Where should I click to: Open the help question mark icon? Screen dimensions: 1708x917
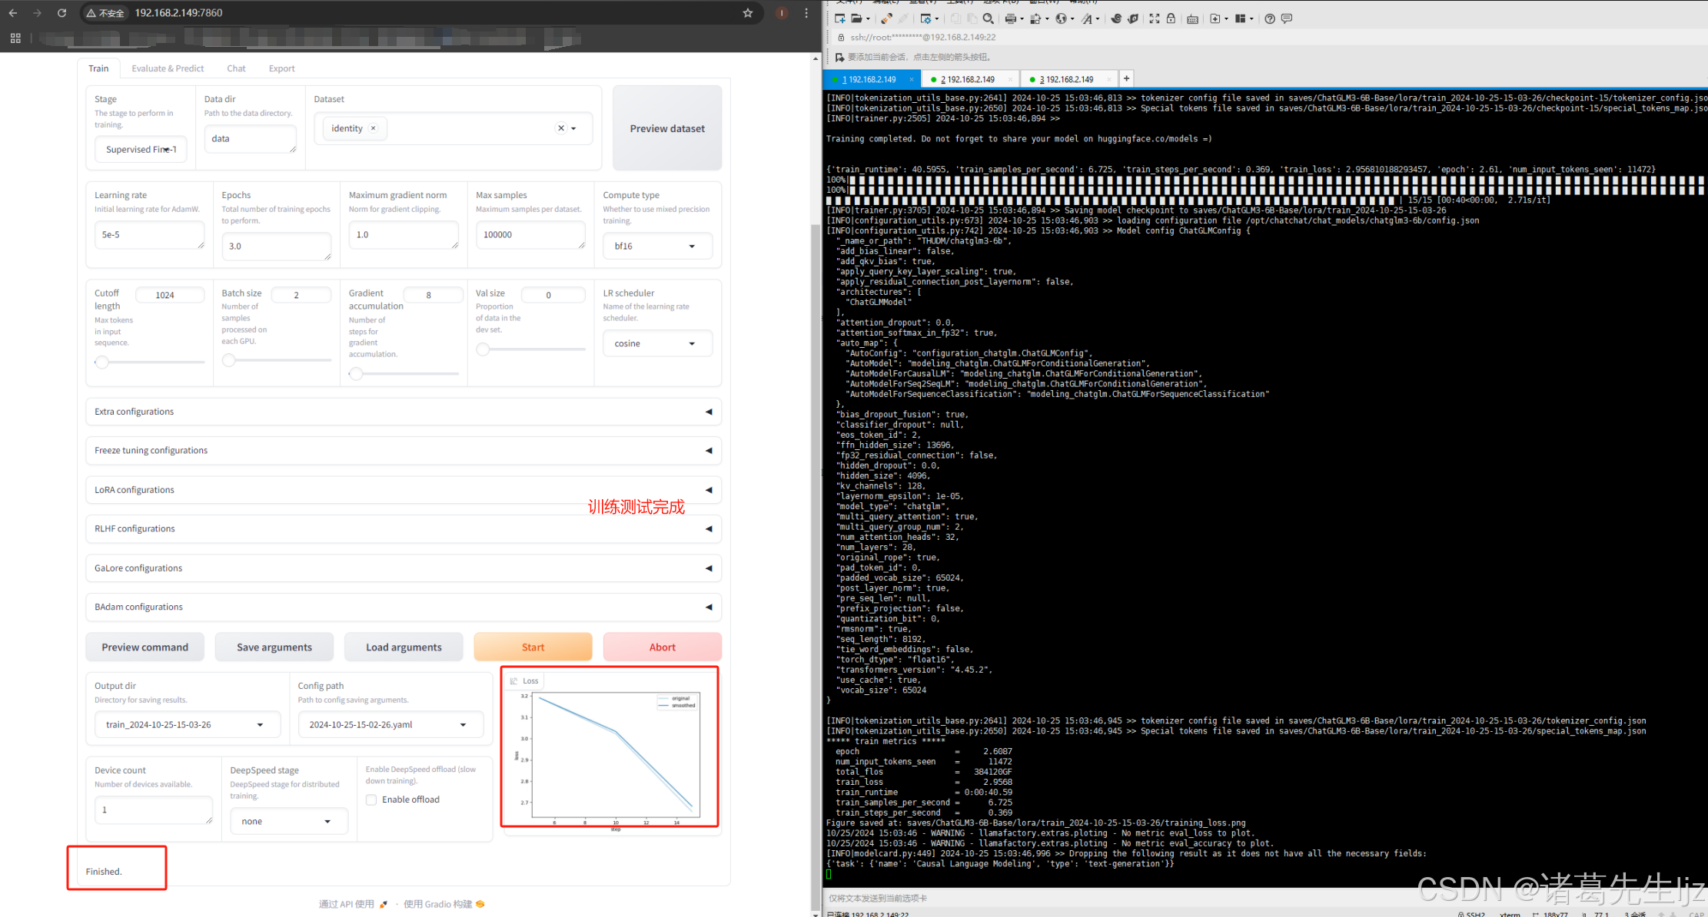(x=1270, y=18)
